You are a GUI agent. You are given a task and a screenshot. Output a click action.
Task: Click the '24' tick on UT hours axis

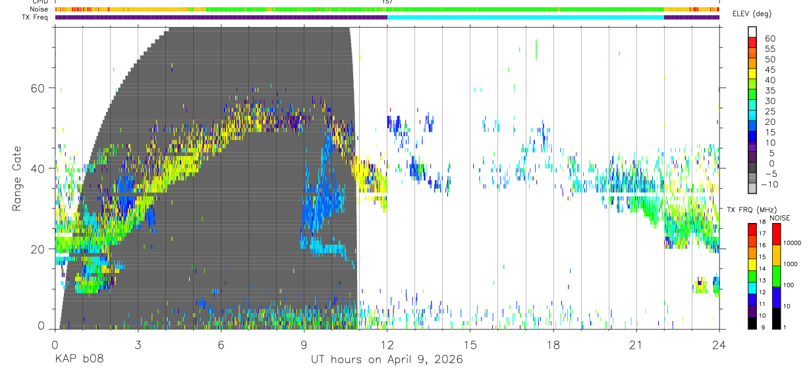[x=719, y=344]
